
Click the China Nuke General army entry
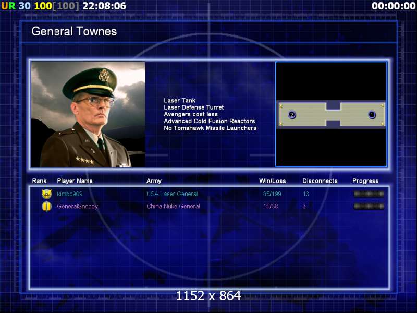(173, 206)
